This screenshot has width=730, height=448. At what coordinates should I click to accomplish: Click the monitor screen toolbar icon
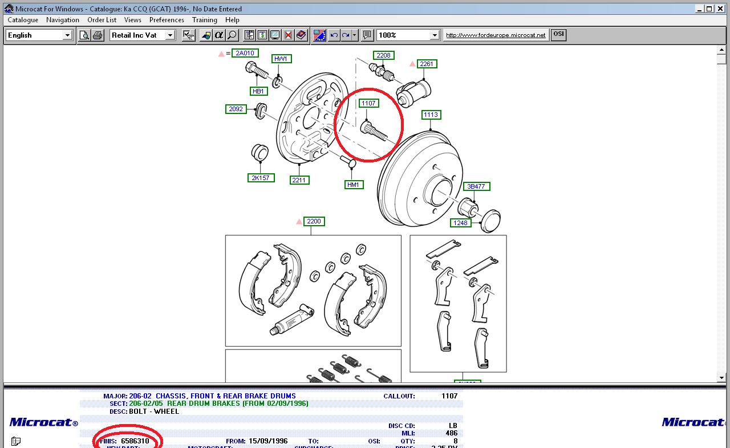click(x=275, y=35)
